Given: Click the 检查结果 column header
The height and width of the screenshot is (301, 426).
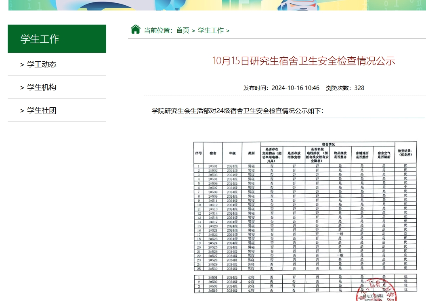Looking at the screenshot, I should 405,153.
